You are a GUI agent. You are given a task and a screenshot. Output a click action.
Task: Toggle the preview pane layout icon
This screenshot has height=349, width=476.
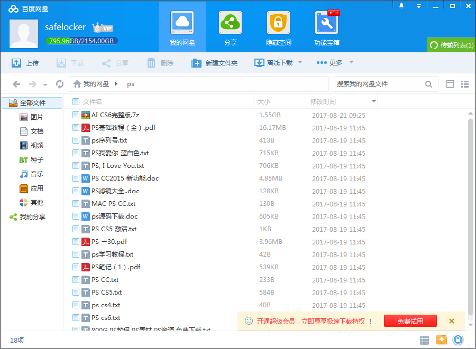click(450, 84)
